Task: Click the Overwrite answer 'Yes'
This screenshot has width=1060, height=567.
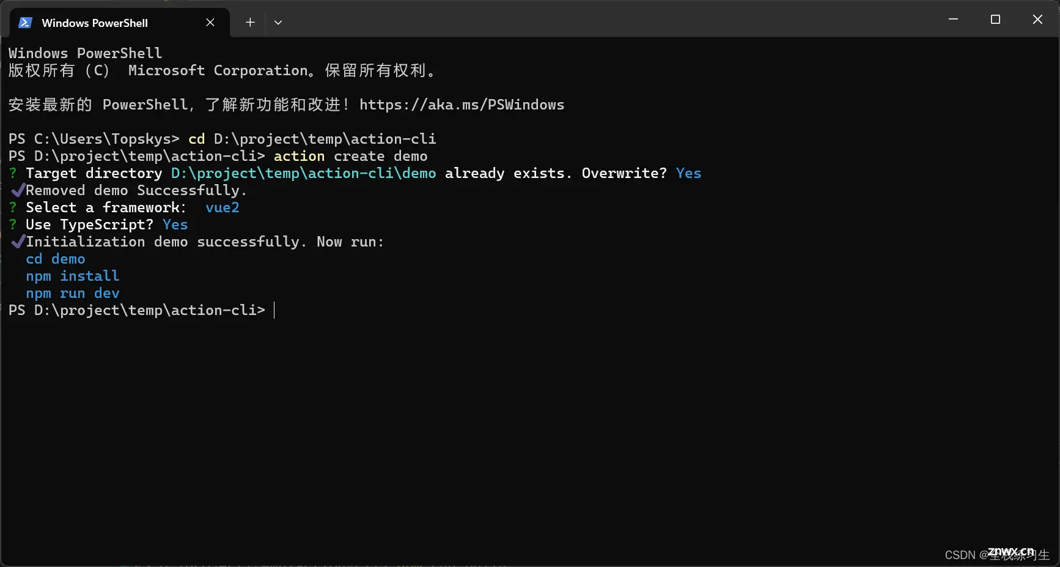Action: coord(688,173)
